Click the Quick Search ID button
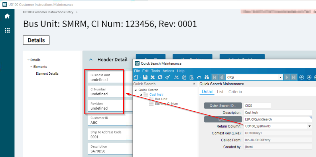316x157 pixels. (x=223, y=106)
